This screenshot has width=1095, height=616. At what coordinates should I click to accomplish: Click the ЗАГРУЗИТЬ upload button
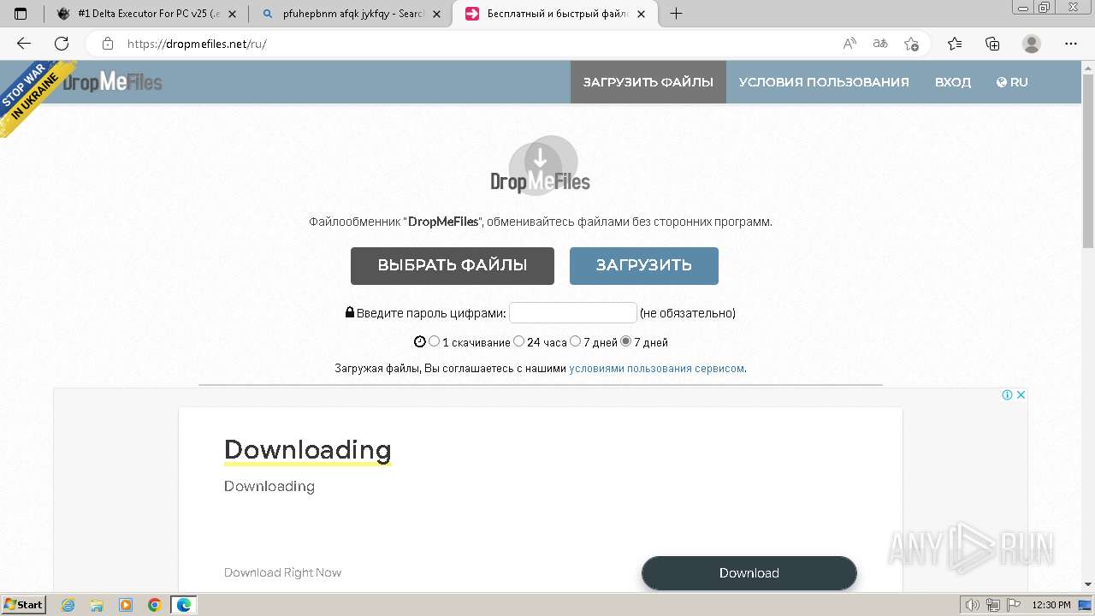click(x=644, y=265)
